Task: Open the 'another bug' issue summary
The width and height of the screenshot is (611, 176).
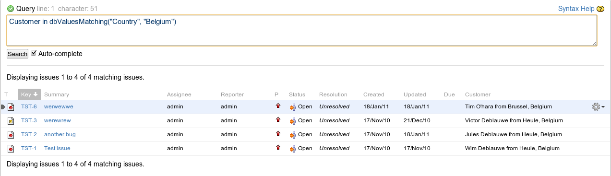Action: [60, 134]
